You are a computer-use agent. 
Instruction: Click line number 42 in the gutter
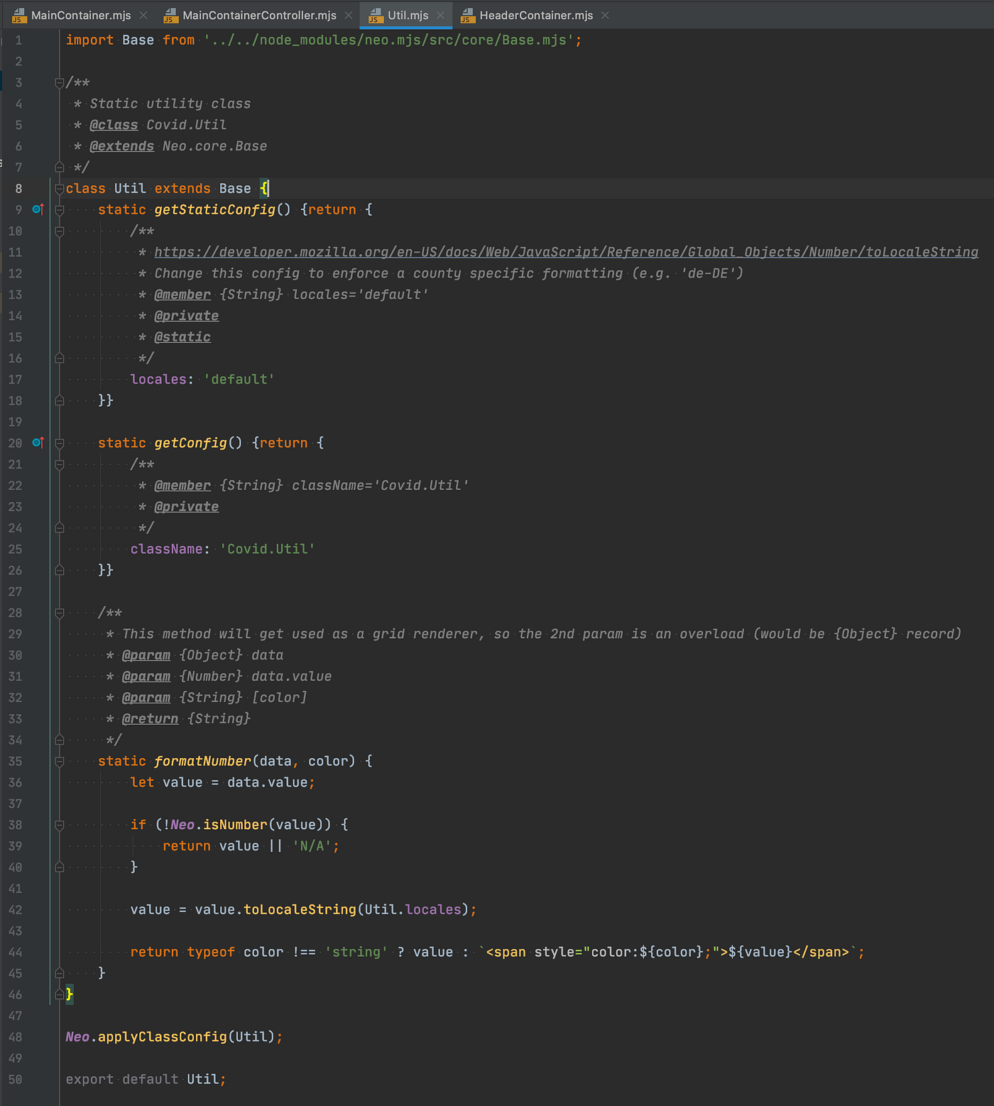(15, 909)
